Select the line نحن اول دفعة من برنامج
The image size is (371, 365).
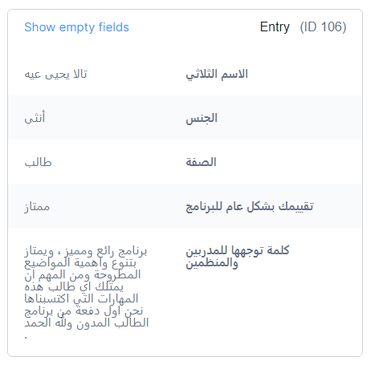pos(84,311)
